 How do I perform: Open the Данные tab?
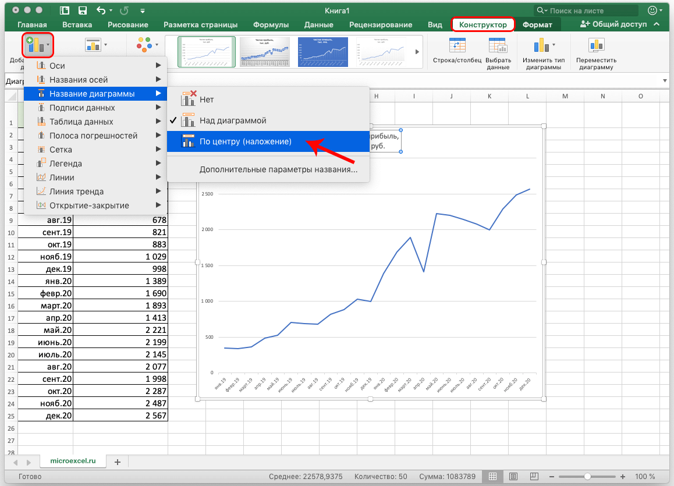[x=318, y=24]
